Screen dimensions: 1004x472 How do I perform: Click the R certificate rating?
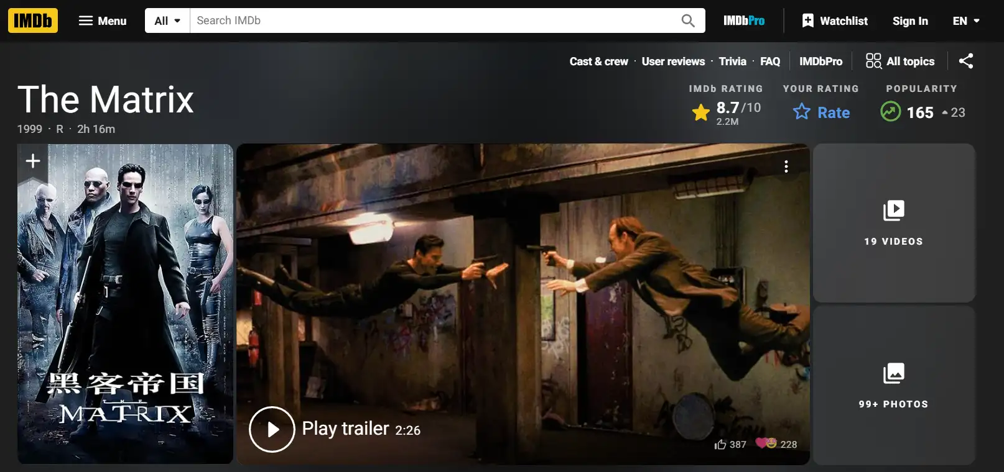point(60,129)
